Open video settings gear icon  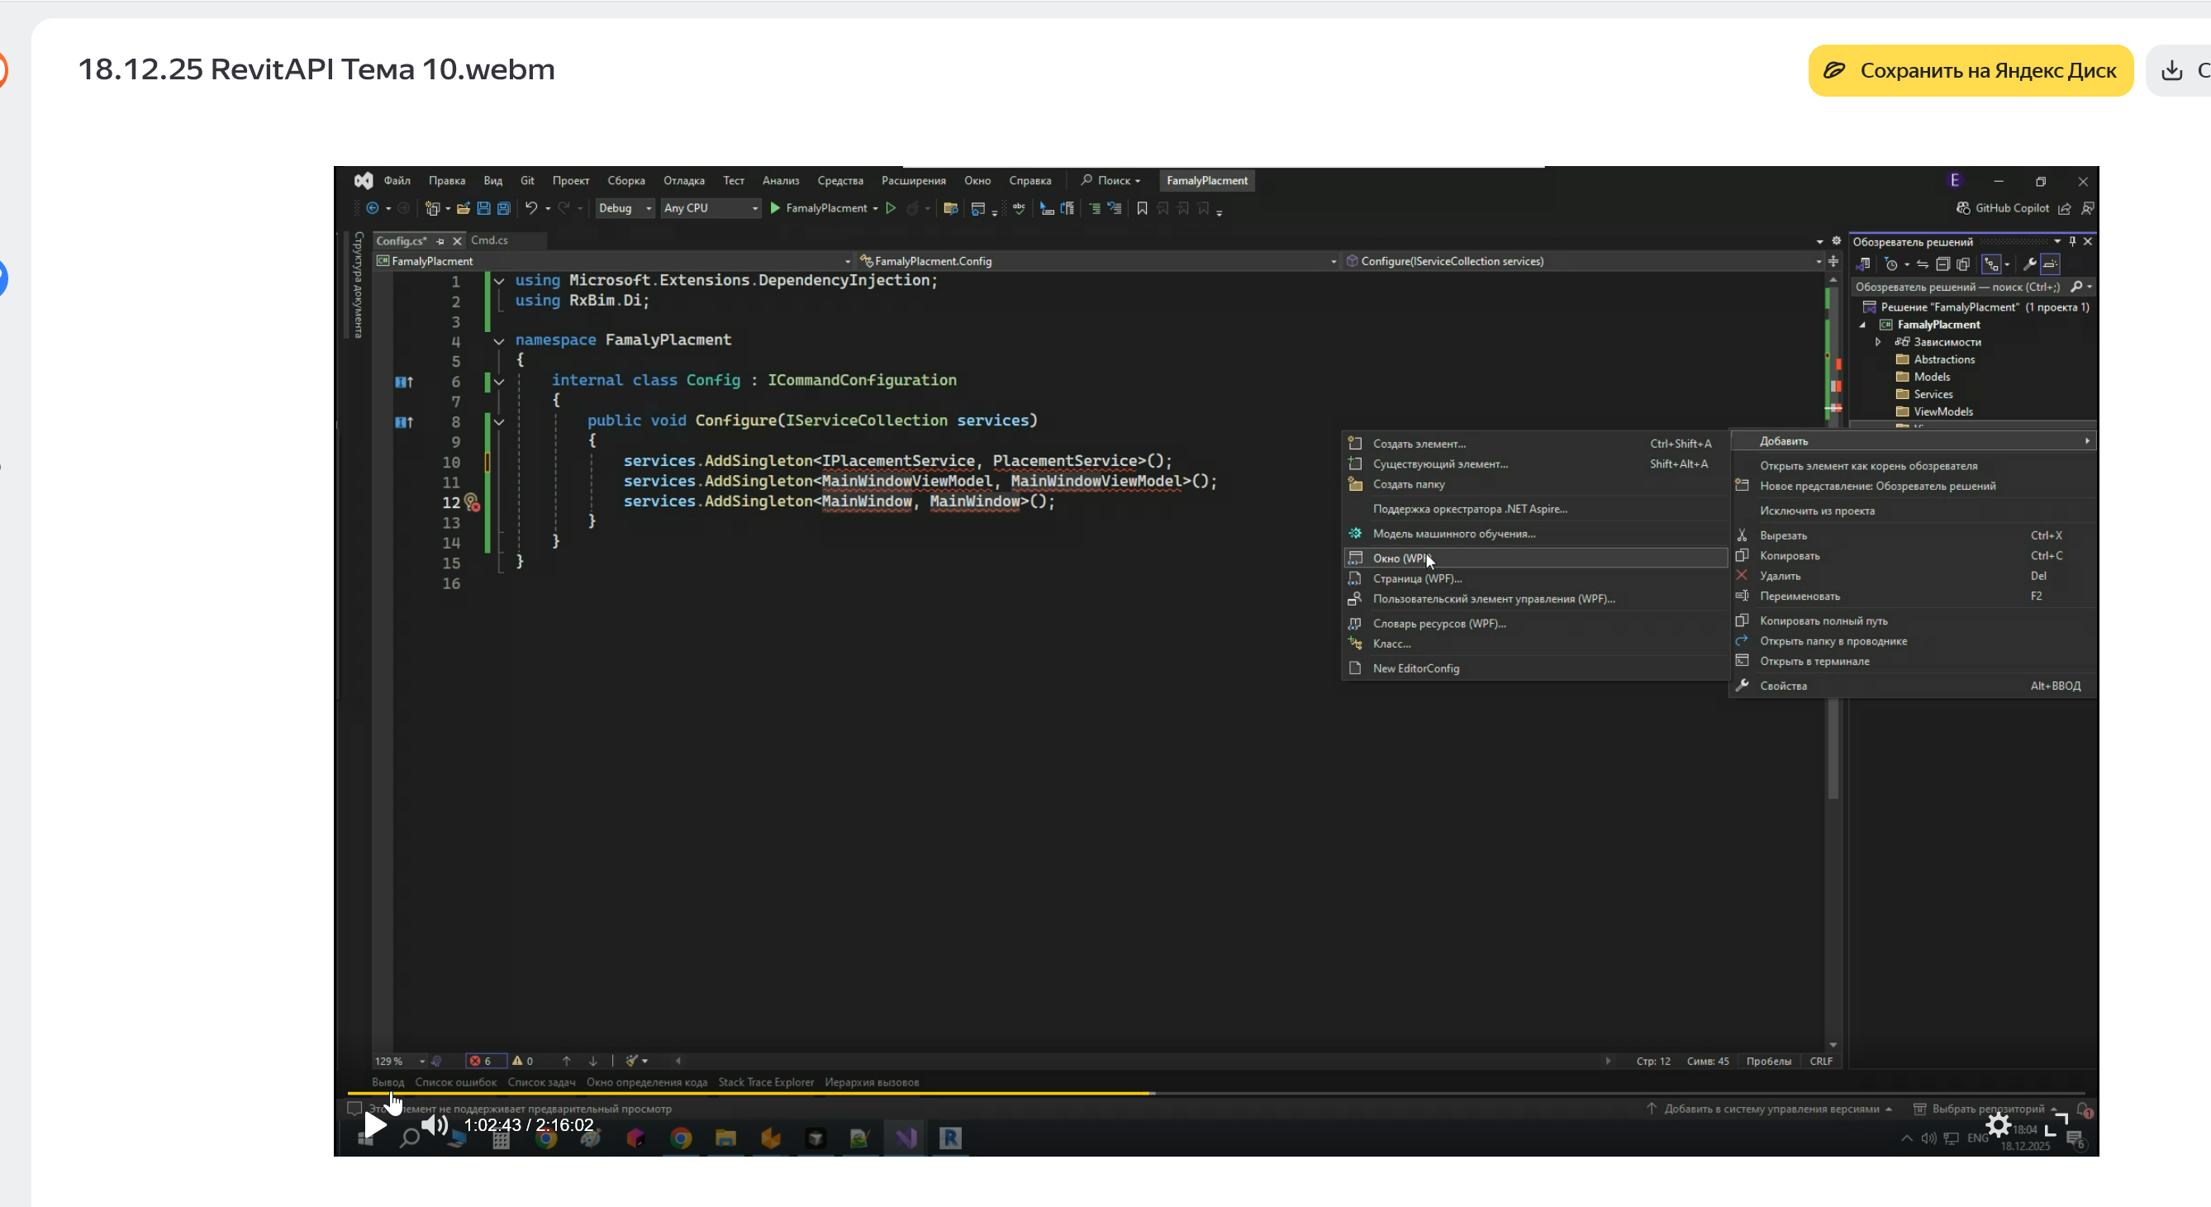(1998, 1124)
